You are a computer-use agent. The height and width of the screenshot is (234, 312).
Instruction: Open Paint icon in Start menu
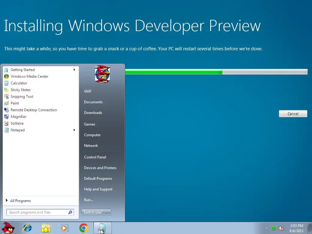coord(6,103)
